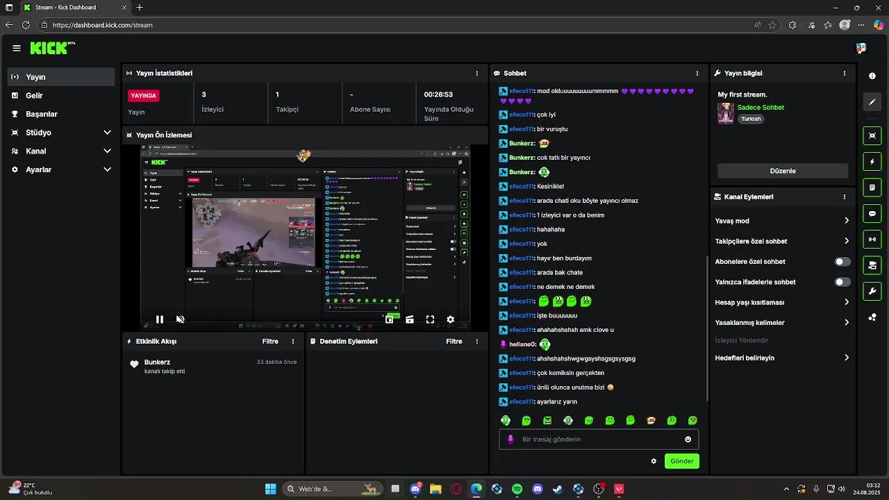Open Filtre in Etkinlik Akışı panel
The height and width of the screenshot is (500, 889).
270,342
